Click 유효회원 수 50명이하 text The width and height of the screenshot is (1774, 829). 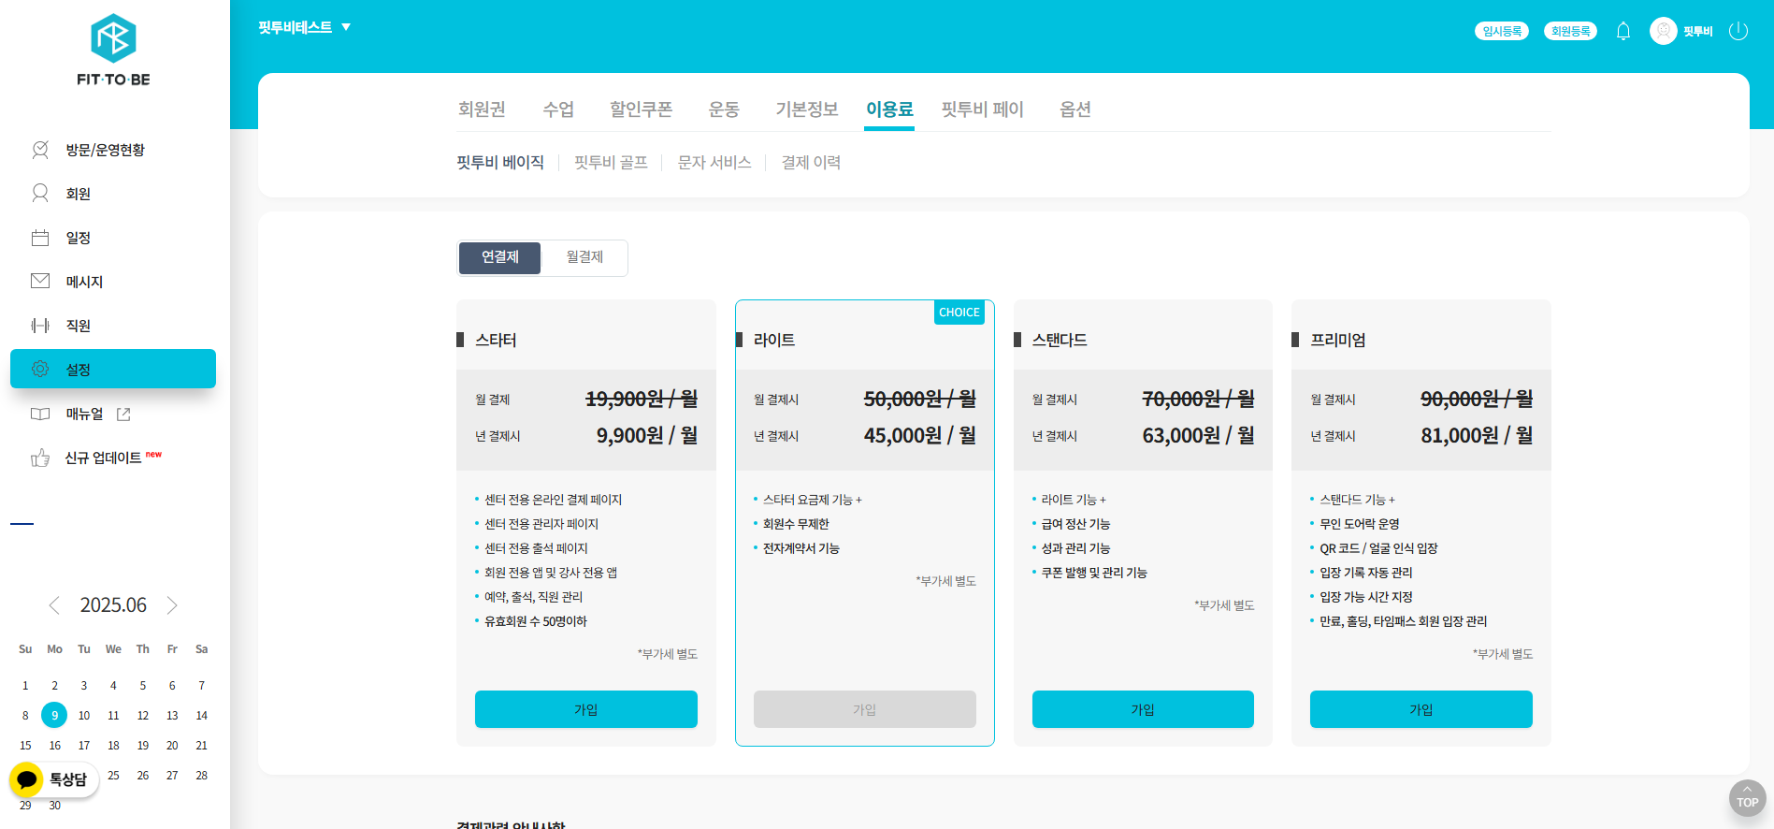536,621
